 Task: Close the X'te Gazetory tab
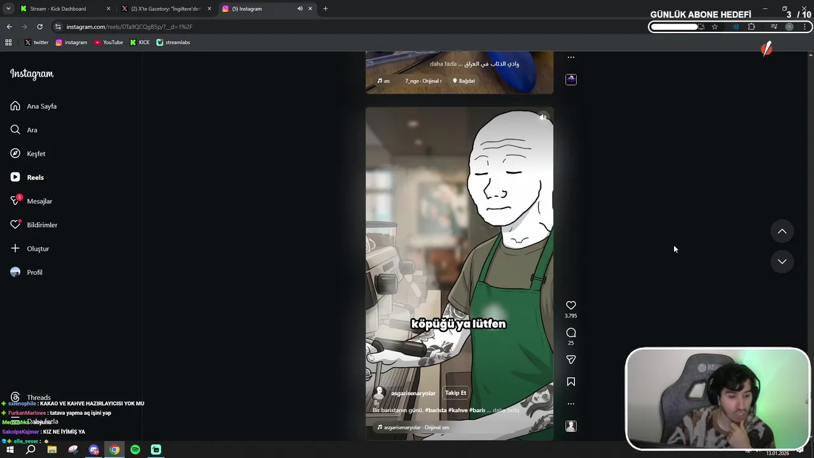(x=209, y=9)
